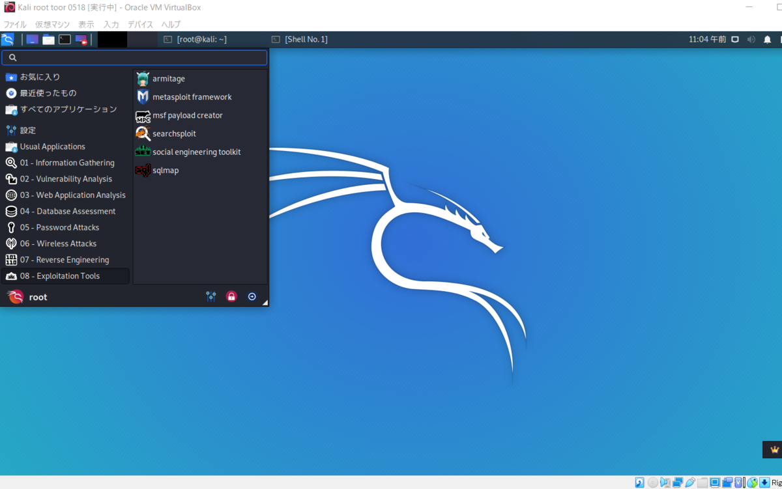Viewport: 782px width, 489px height.
Task: Click the VirtualBox audio status icon
Action: coord(665,482)
